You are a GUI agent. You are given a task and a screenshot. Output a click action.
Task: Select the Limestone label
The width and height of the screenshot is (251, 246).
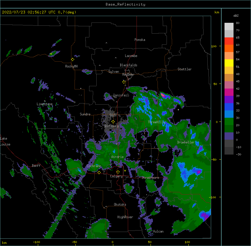(45, 104)
